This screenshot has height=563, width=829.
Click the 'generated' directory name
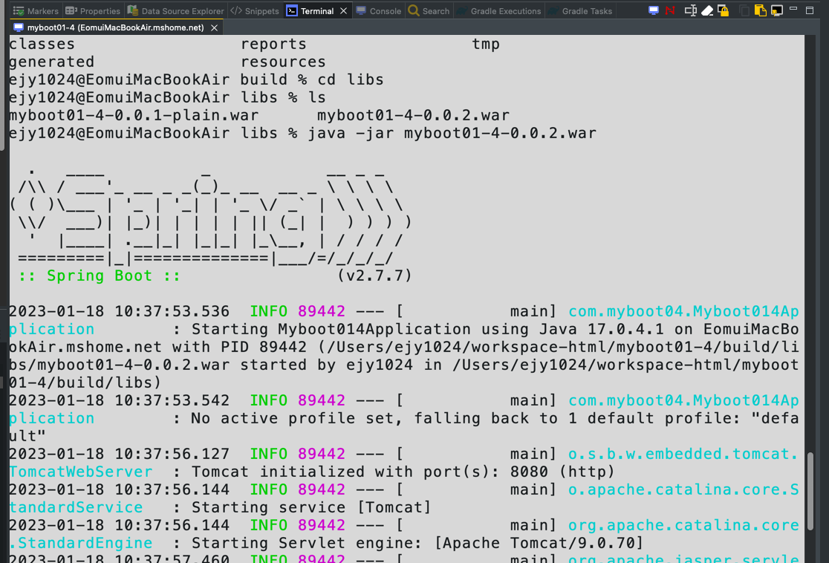52,62
